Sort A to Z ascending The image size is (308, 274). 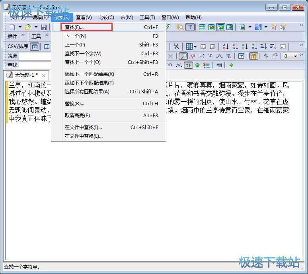226,46
